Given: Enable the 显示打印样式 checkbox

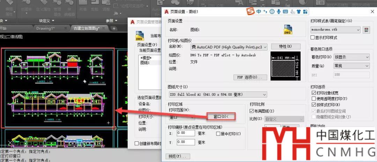Looking at the screenshot, I should tap(313, 38).
